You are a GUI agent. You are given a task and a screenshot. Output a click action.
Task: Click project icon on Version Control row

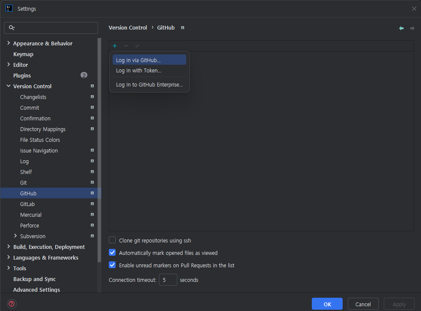pyautogui.click(x=93, y=86)
